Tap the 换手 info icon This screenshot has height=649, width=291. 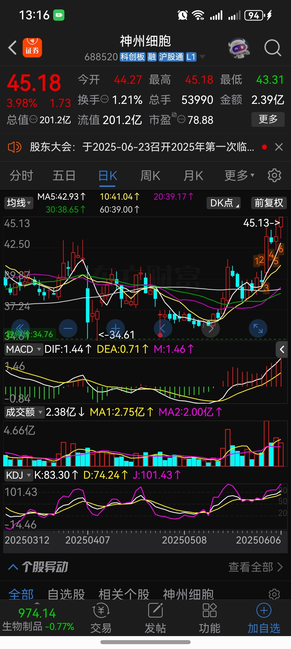tap(104, 99)
